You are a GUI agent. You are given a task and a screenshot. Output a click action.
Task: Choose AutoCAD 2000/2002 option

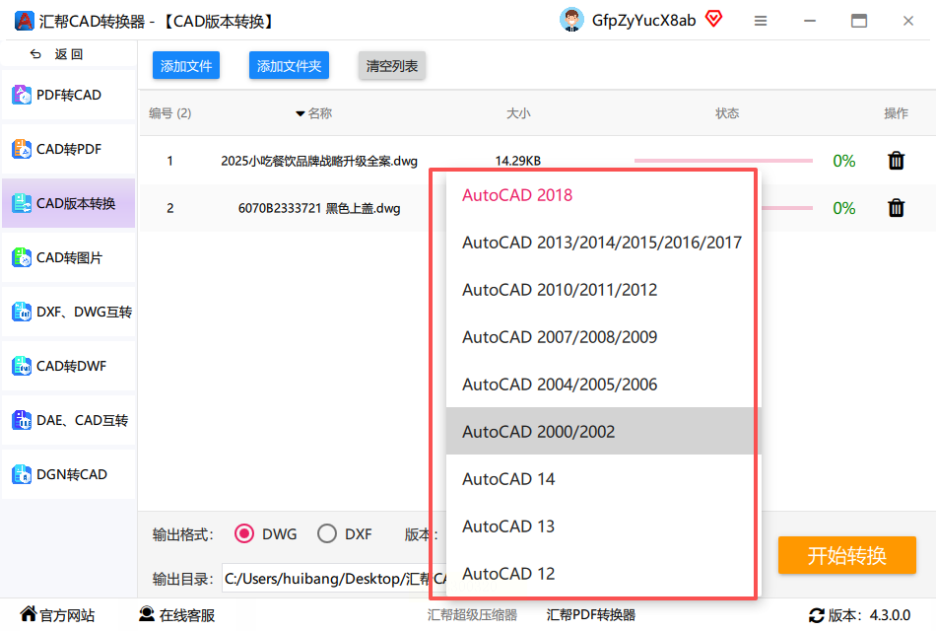pyautogui.click(x=604, y=431)
